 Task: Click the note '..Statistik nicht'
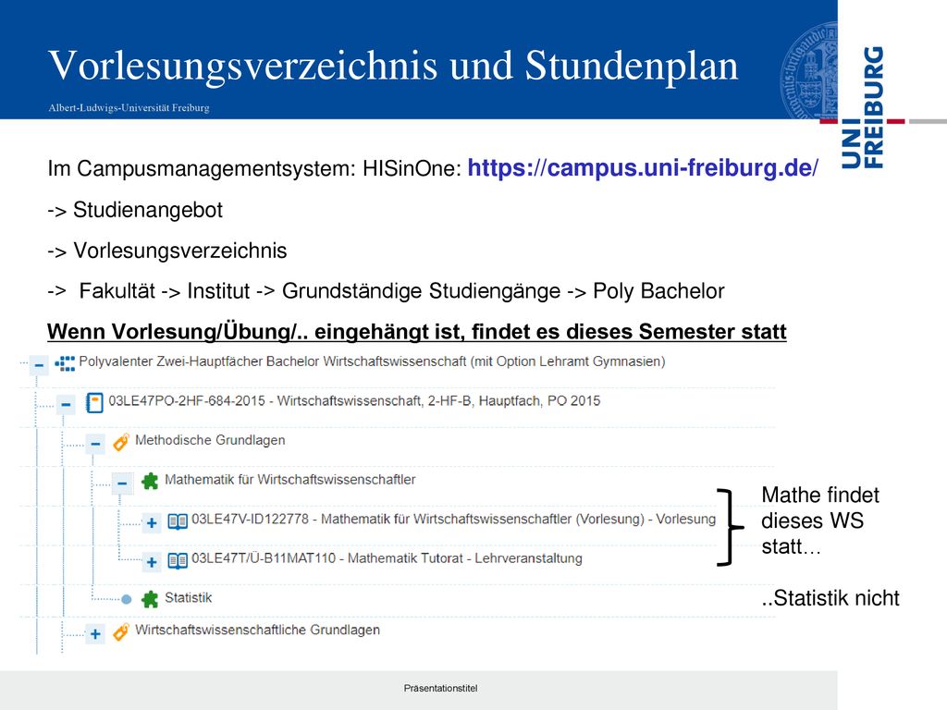coord(830,598)
